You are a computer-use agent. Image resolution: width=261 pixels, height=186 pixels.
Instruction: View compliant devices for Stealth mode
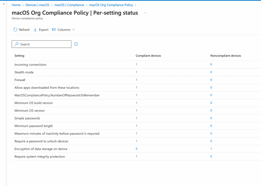(x=136, y=72)
